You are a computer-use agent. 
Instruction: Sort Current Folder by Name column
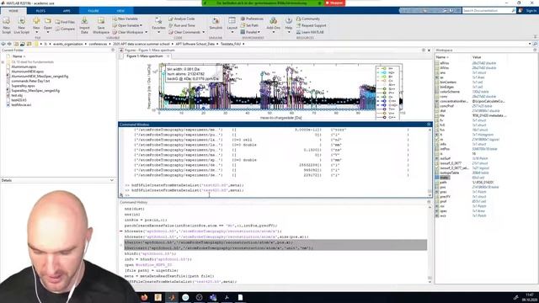pos(18,56)
